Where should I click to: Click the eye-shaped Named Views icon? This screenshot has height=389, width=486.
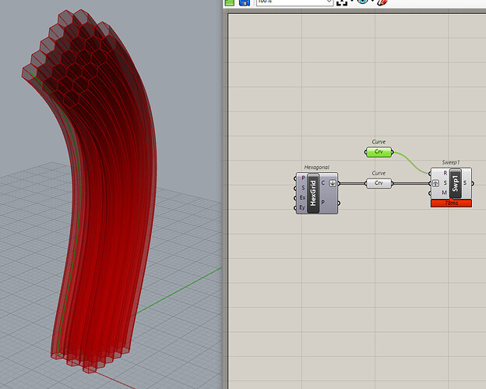362,2
